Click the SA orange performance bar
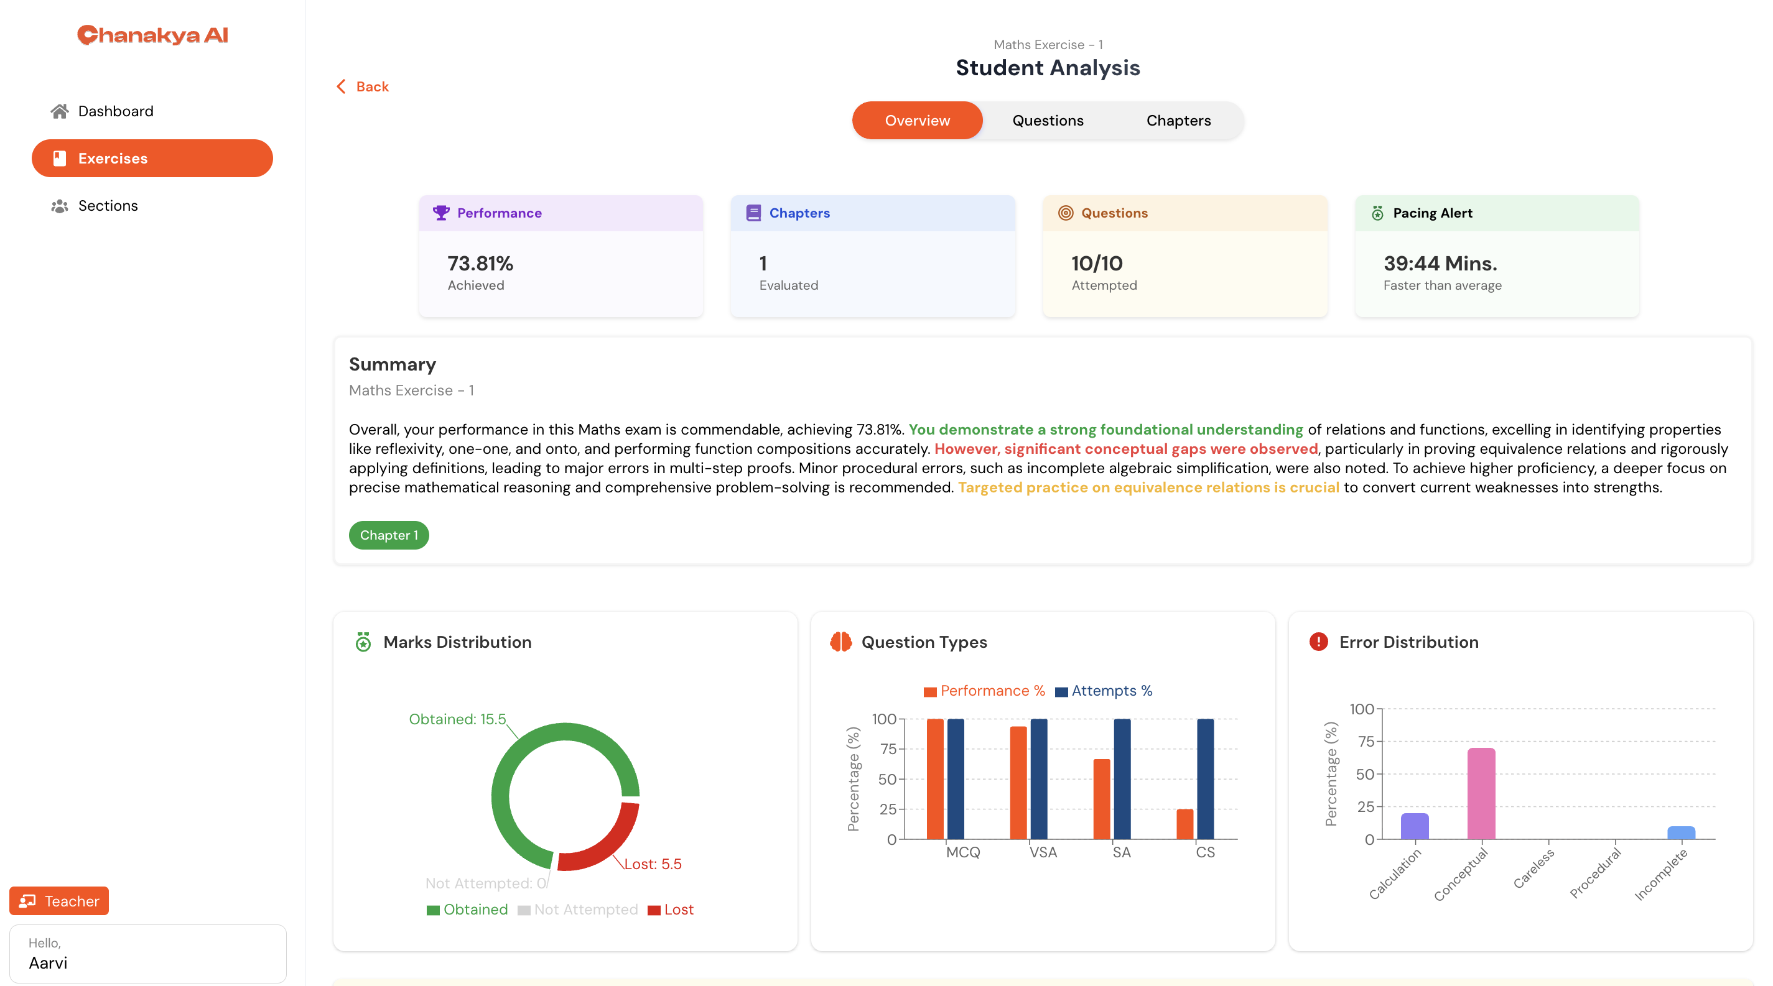 (1102, 799)
